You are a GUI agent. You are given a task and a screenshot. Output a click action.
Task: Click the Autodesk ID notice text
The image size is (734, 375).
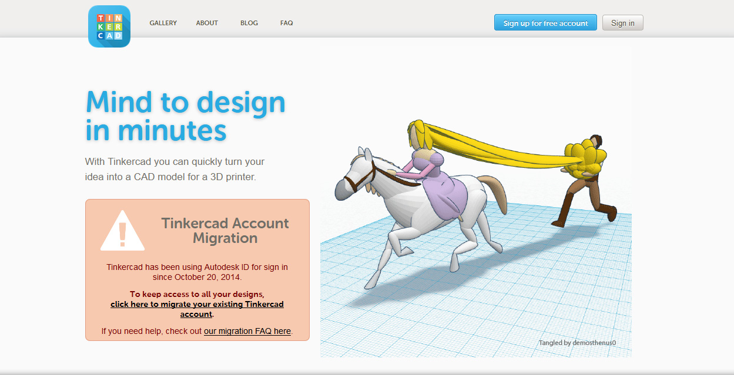tap(197, 272)
